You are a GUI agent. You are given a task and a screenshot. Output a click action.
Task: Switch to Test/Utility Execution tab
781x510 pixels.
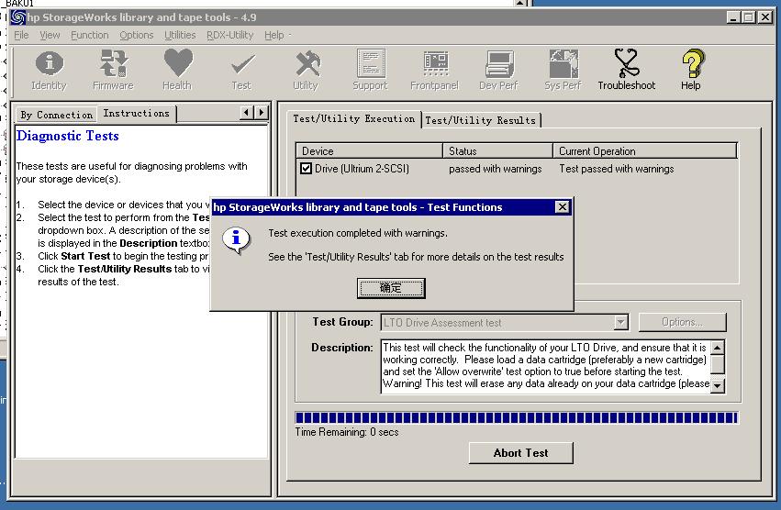click(x=353, y=118)
